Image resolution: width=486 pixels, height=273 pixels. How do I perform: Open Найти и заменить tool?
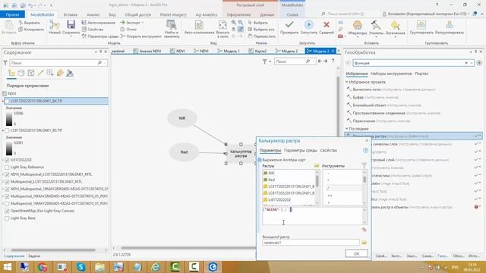pyautogui.click(x=172, y=29)
